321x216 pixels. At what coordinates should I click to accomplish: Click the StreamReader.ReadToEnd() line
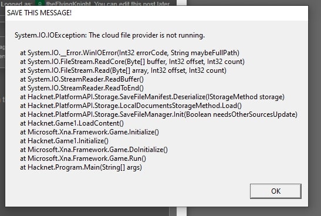(82, 88)
